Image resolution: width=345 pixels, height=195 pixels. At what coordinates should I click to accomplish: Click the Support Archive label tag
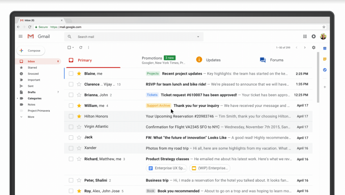159,106
